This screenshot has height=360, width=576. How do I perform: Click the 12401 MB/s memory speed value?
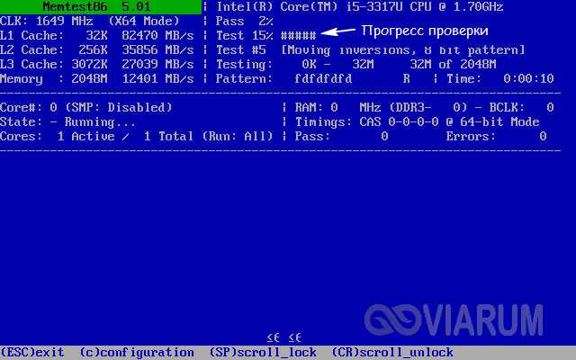[158, 78]
